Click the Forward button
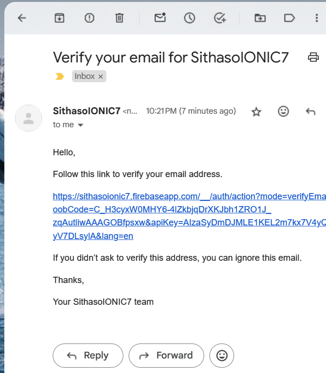The width and height of the screenshot is (326, 373). [166, 356]
